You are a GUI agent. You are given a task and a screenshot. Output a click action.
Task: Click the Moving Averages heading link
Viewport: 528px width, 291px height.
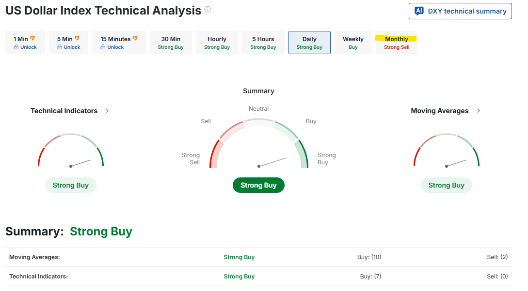coord(439,111)
